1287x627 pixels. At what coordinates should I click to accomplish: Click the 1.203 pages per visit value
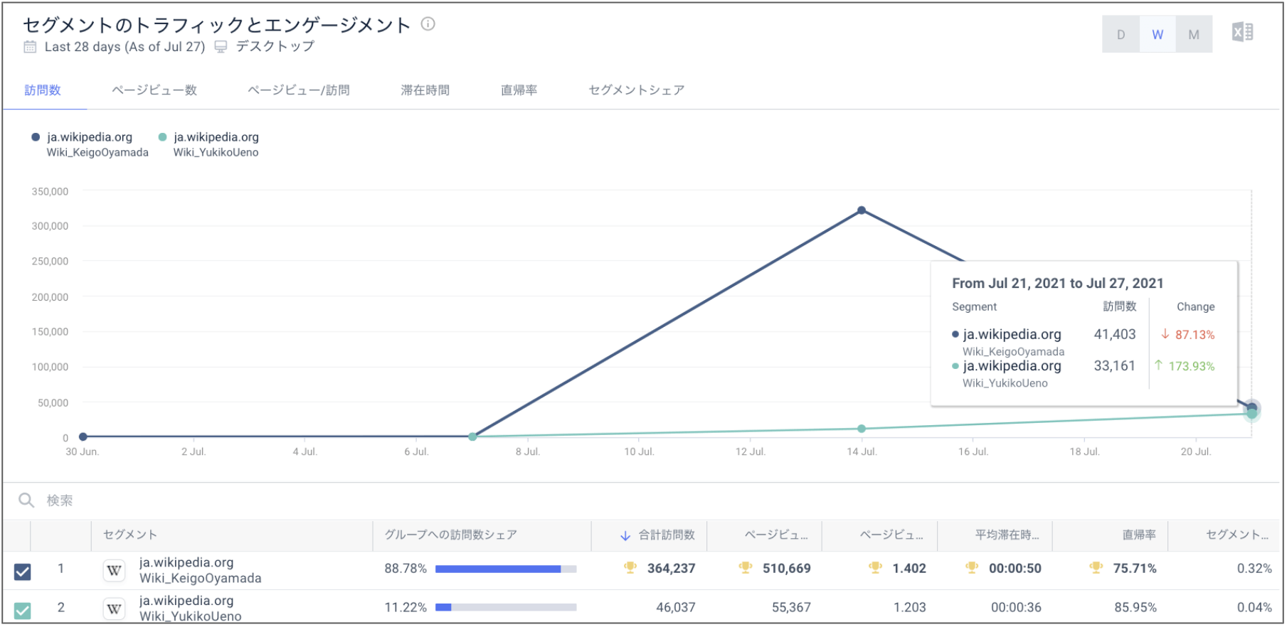tap(910, 607)
